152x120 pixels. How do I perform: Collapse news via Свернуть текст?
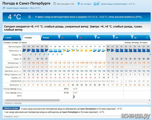tap(11, 116)
